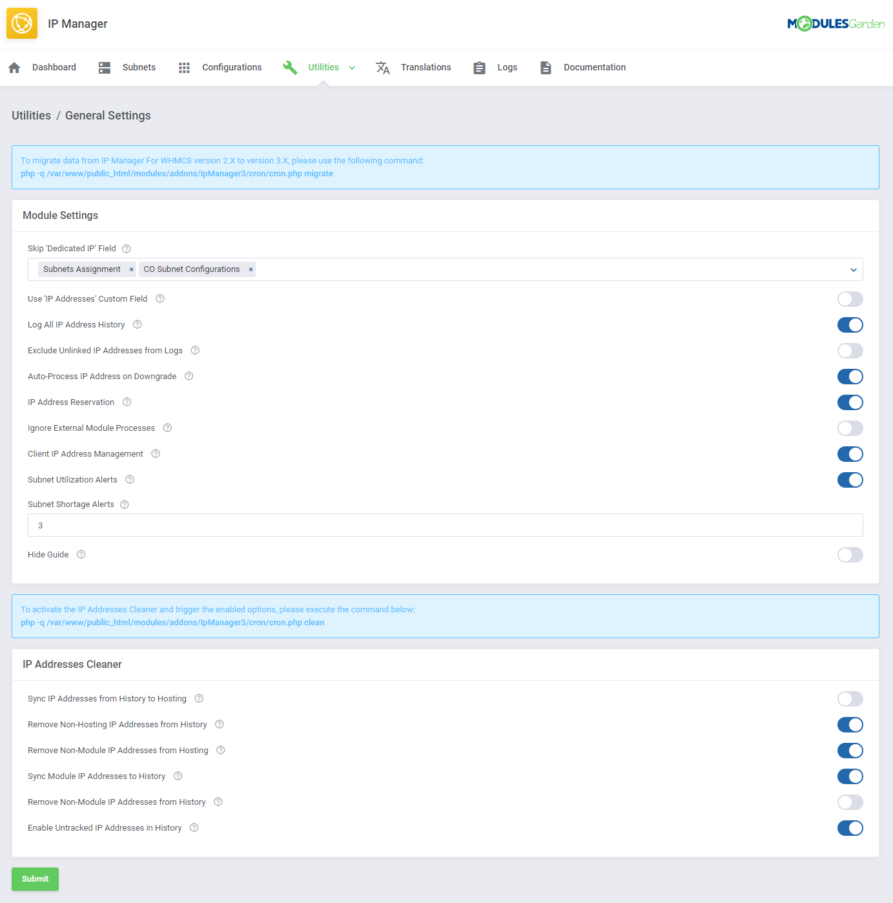Go to the Translations menu item
The width and height of the screenshot is (893, 903).
(426, 67)
